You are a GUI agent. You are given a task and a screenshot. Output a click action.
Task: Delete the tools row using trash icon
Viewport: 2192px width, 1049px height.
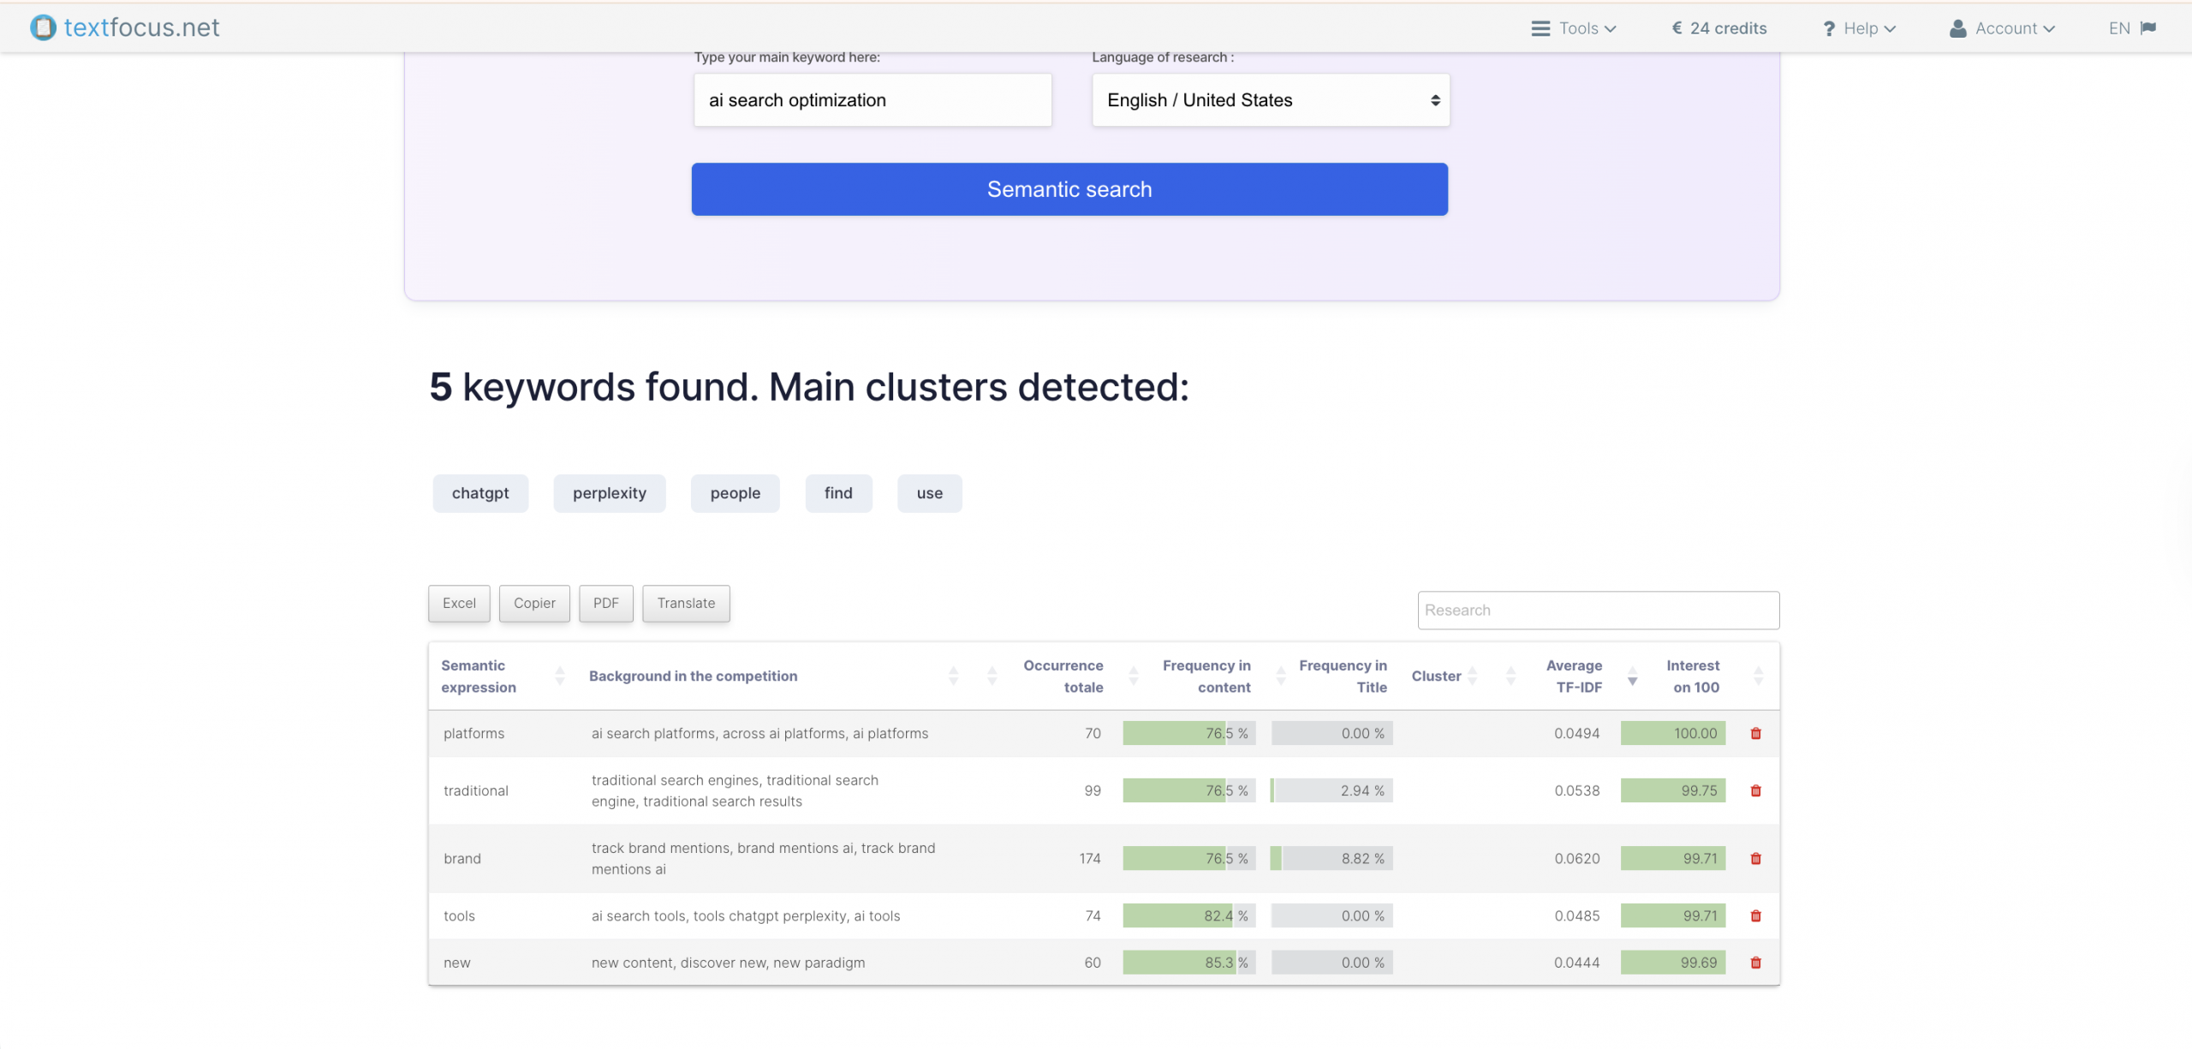(1755, 916)
